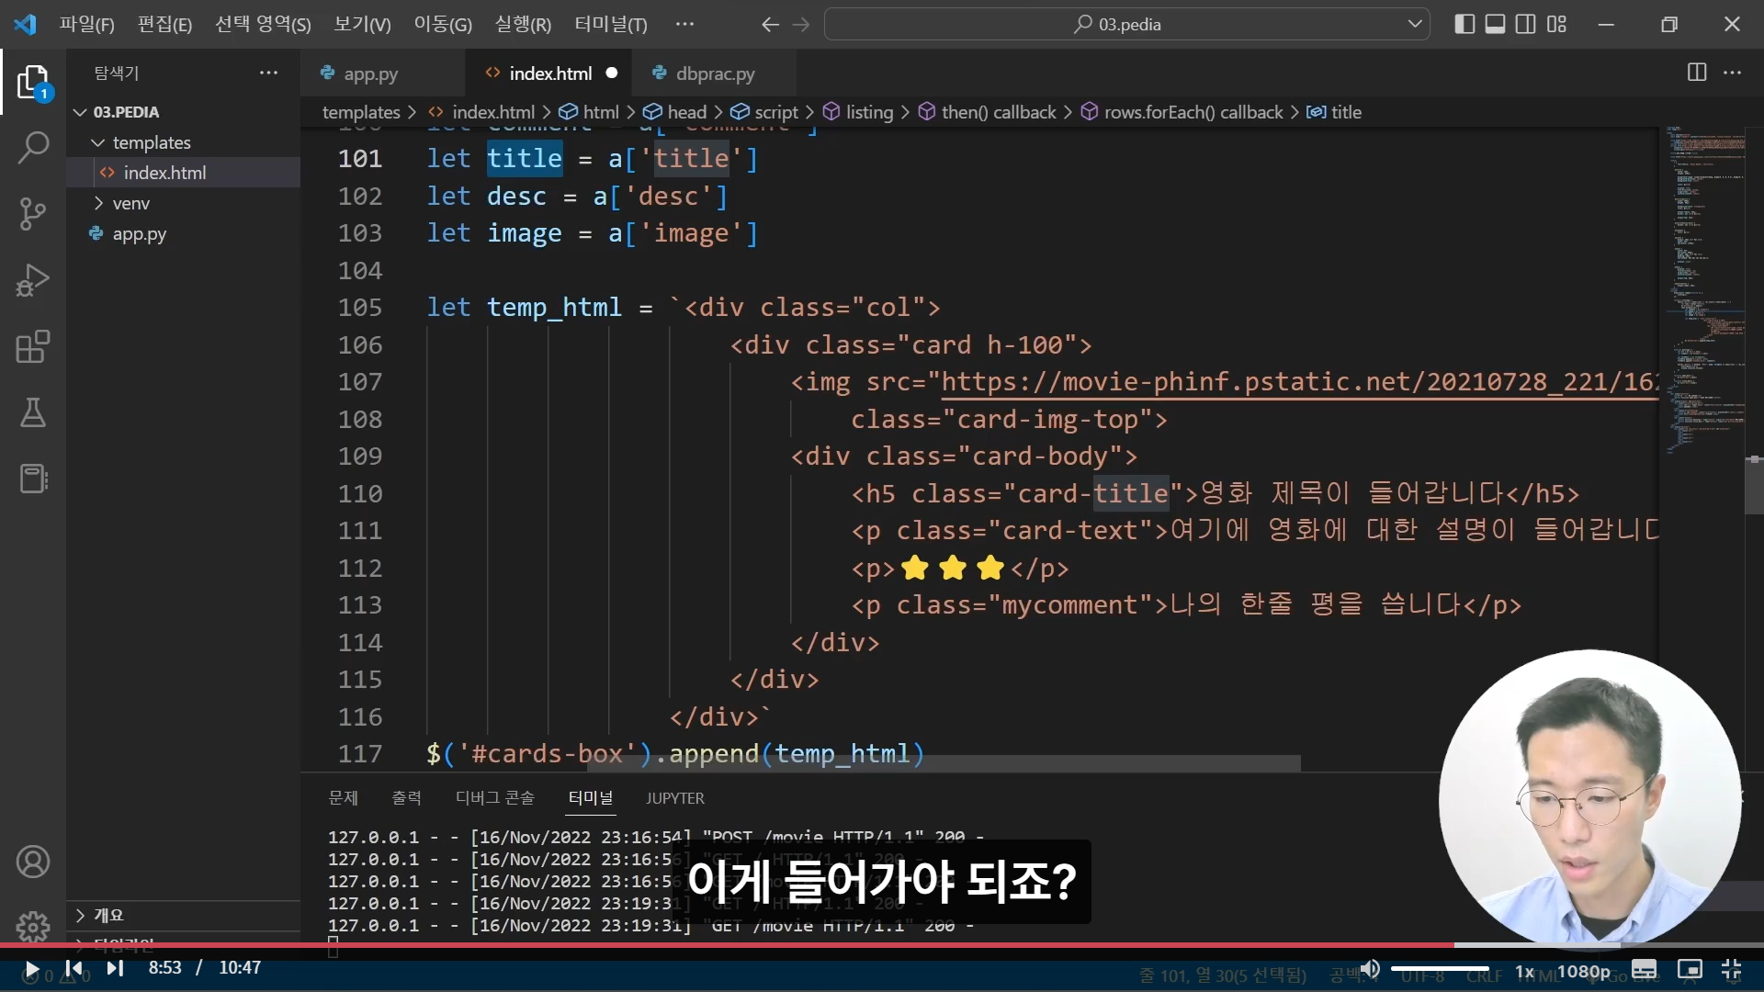The height and width of the screenshot is (992, 1764).
Task: Click the VS Code logo icon
Action: [25, 24]
